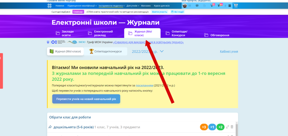Open Всі події button
288x136 pixels.
[177, 12]
